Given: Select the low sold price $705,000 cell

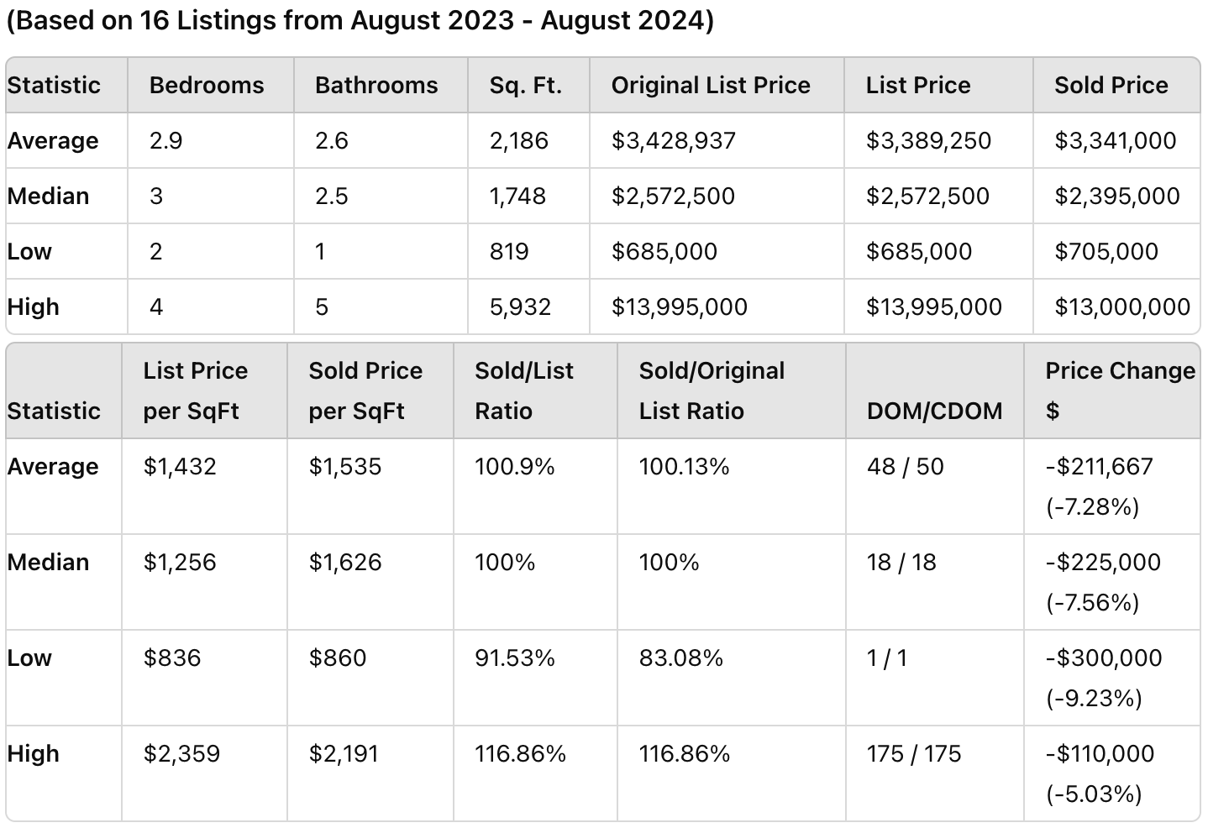Looking at the screenshot, I should point(1106,251).
